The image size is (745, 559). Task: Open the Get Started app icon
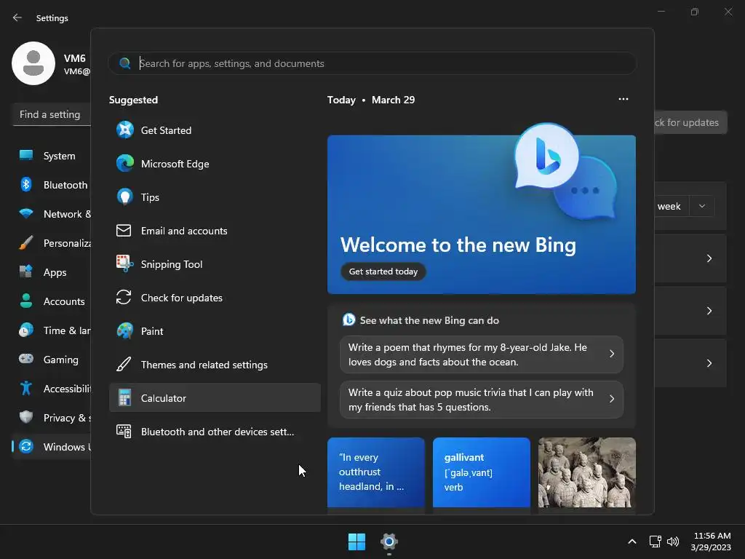pyautogui.click(x=125, y=130)
